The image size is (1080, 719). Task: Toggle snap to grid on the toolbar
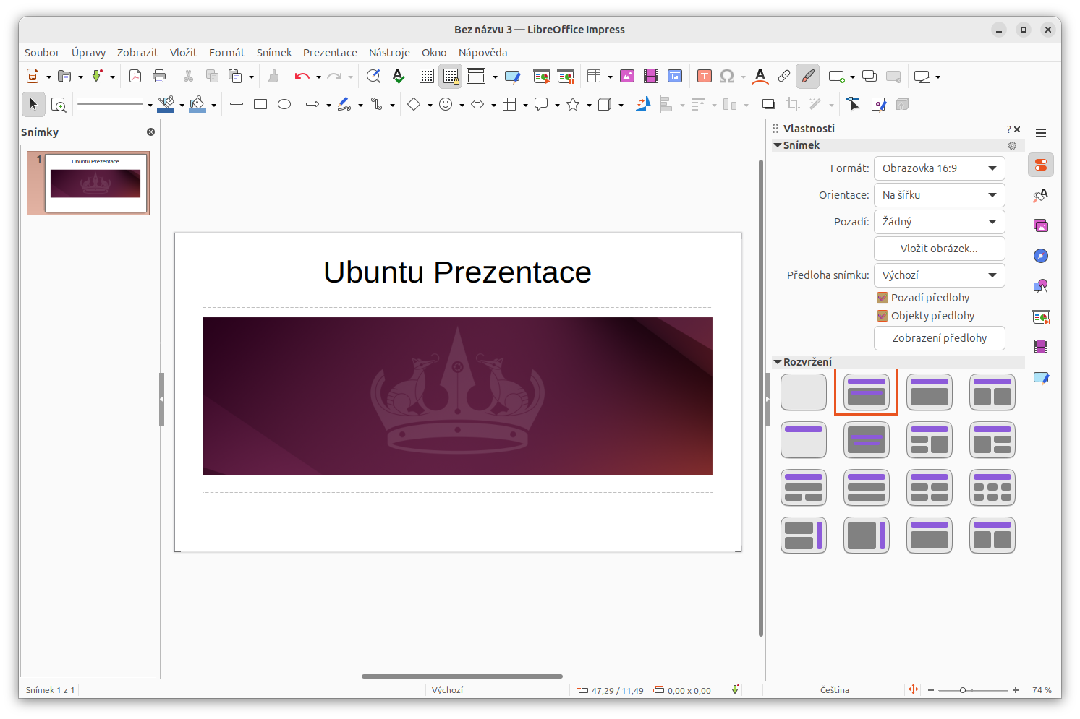[x=450, y=76]
